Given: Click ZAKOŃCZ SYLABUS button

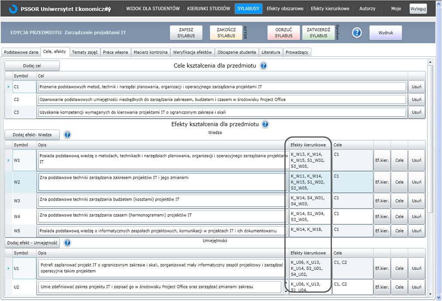Looking at the screenshot, I should (226, 33).
